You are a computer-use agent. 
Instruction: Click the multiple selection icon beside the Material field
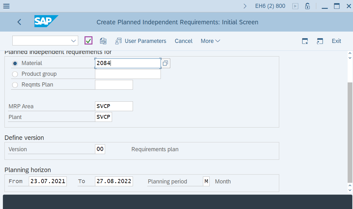[165, 63]
